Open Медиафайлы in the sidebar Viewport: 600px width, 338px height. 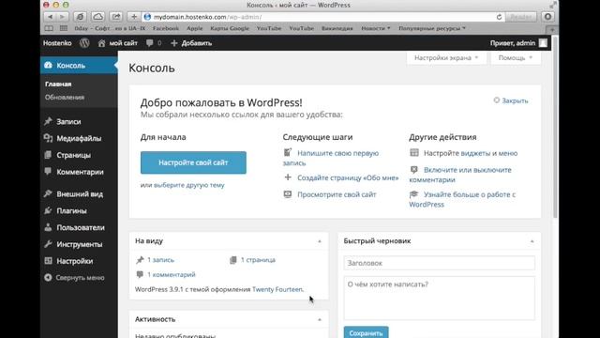pos(79,138)
